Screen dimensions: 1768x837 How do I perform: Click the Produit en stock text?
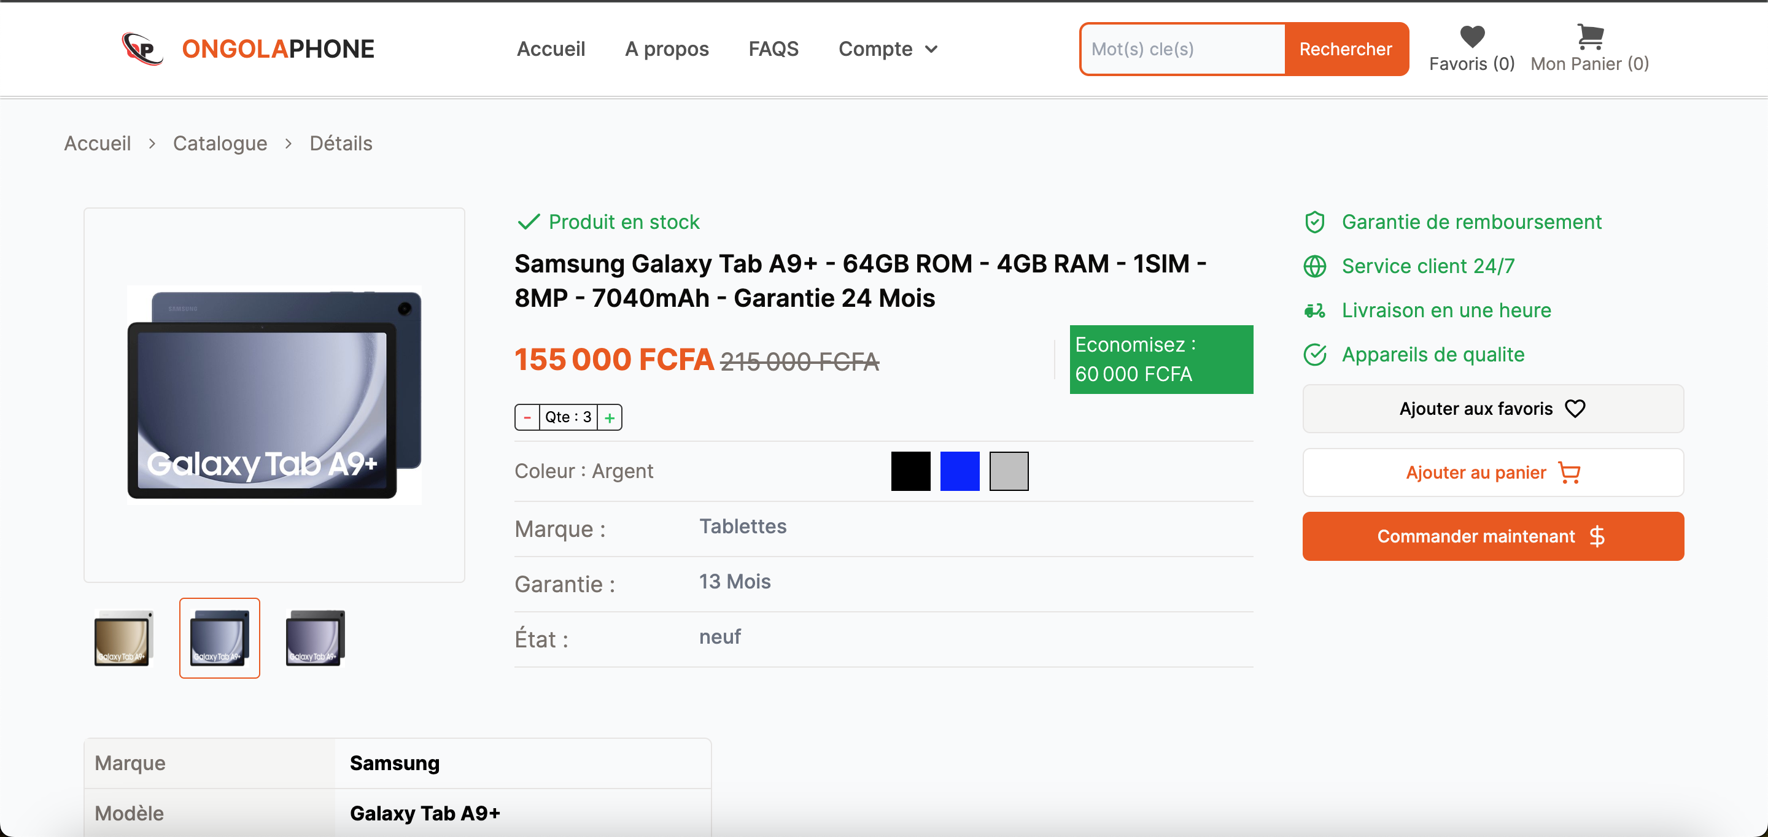coord(624,222)
